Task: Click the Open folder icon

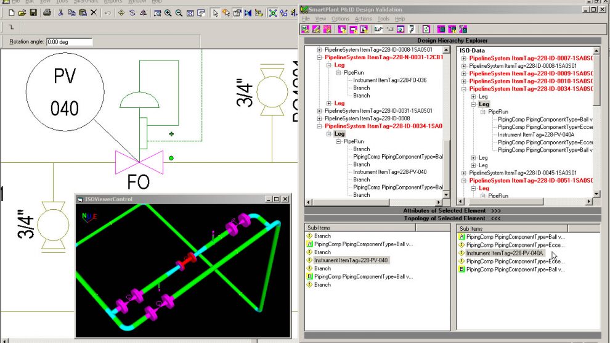Action: click(22, 13)
